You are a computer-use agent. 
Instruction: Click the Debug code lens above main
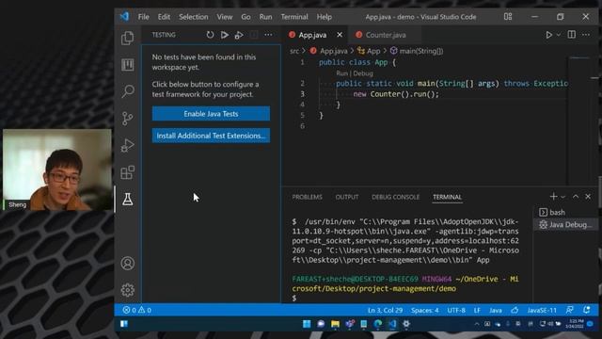pyautogui.click(x=363, y=73)
